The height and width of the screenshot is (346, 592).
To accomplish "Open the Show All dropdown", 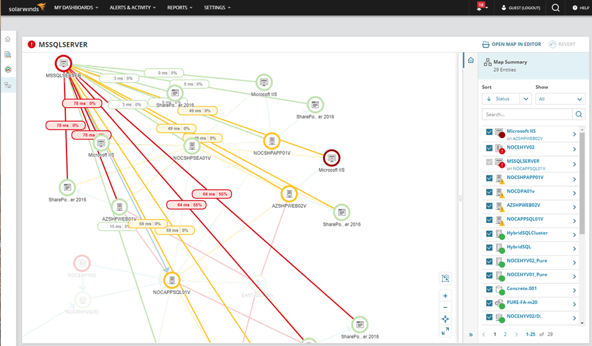I will (560, 99).
